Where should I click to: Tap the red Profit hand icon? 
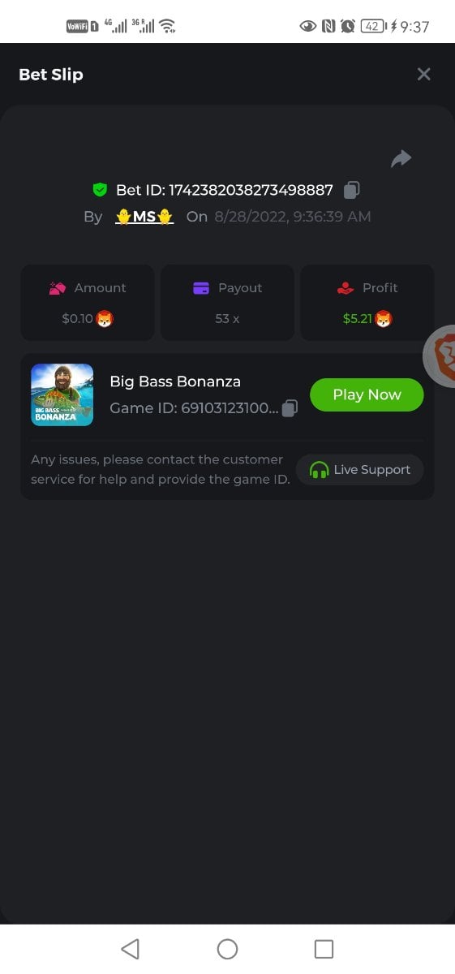click(346, 288)
